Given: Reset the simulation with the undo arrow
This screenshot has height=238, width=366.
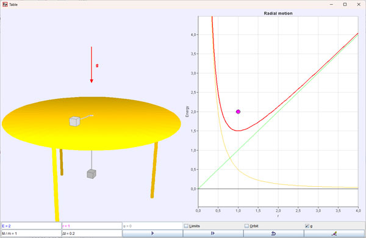Looking at the screenshot, I should point(273,233).
